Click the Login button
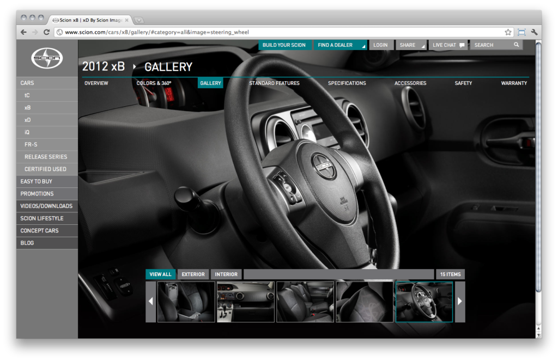Screen dimensions: 558x361 click(380, 45)
